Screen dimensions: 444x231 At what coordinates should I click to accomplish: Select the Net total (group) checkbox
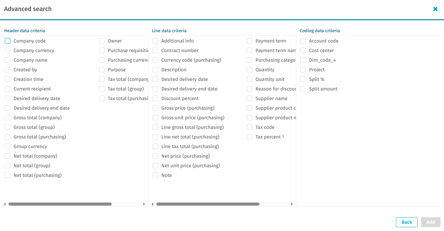coord(8,166)
